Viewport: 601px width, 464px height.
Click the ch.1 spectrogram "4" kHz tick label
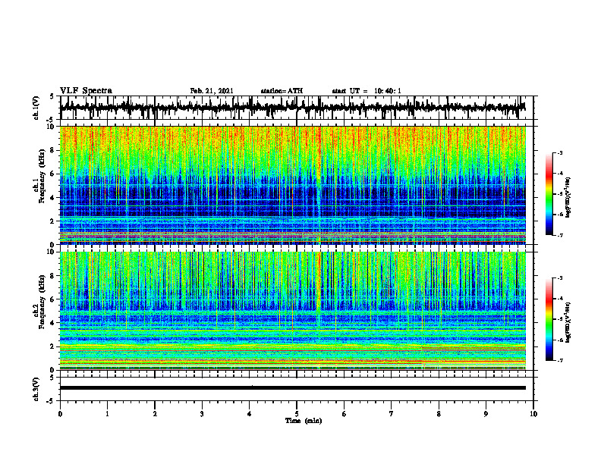click(x=53, y=198)
